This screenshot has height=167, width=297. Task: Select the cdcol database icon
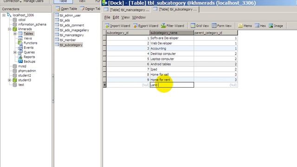click(15, 19)
